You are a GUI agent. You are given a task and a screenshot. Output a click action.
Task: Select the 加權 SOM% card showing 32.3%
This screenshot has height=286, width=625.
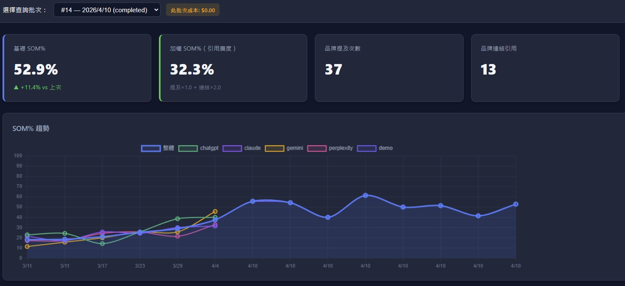233,68
